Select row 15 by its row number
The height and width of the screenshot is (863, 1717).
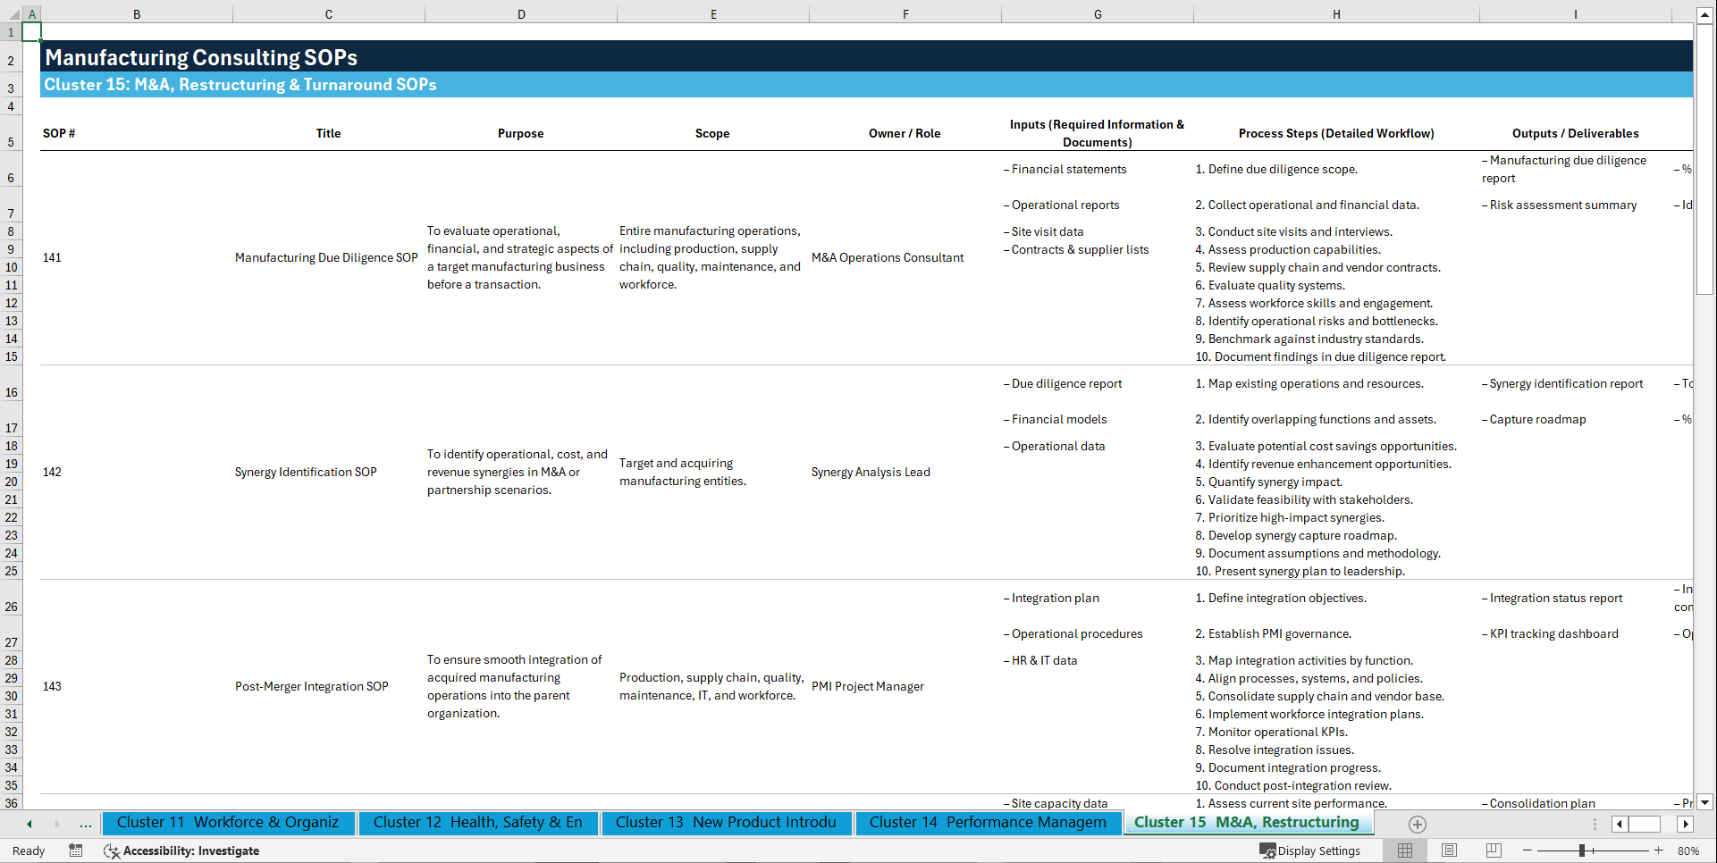click(12, 356)
